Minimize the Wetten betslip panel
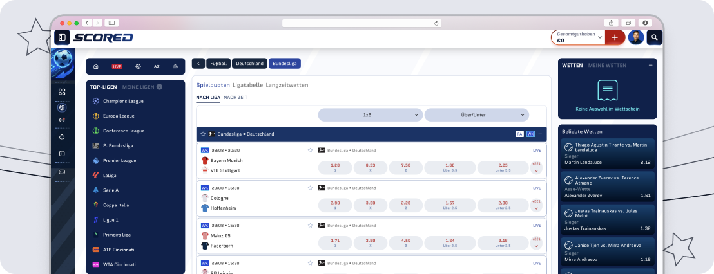This screenshot has width=714, height=274. point(650,66)
